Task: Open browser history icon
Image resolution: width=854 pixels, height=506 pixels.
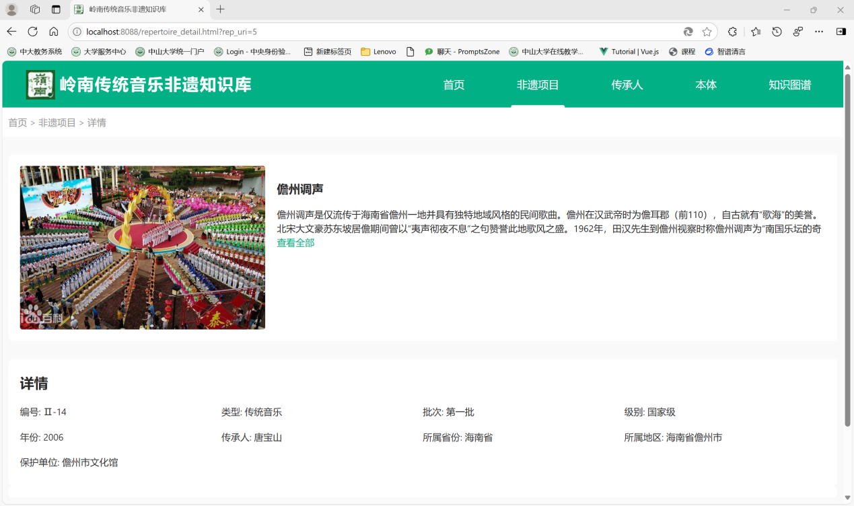Action: [777, 32]
